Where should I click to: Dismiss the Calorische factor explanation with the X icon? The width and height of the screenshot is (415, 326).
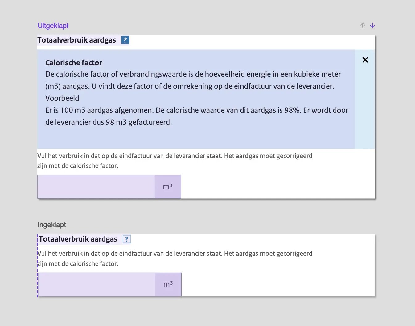pyautogui.click(x=365, y=60)
